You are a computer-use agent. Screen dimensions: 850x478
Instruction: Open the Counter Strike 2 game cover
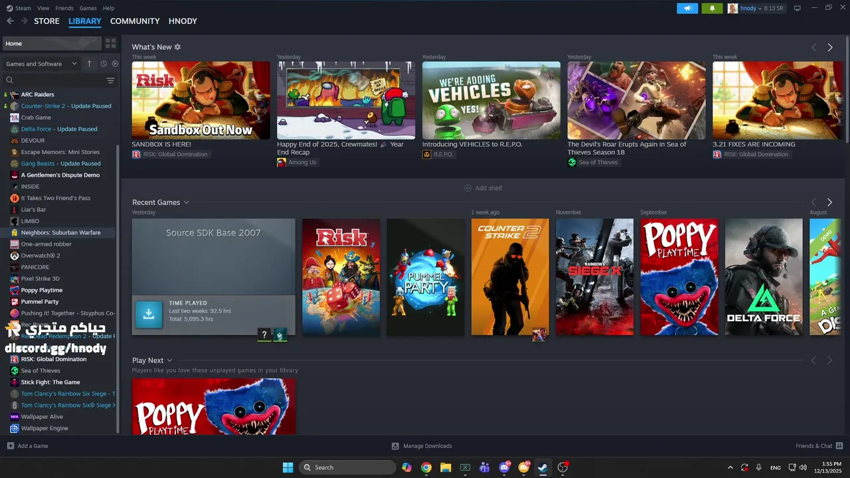[x=510, y=277]
